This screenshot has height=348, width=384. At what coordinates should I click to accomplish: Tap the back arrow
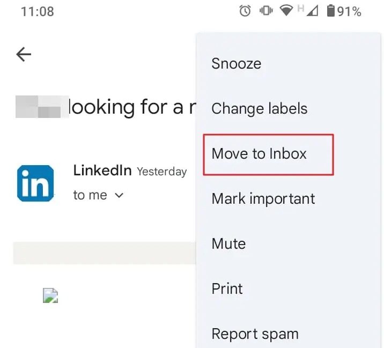point(24,54)
